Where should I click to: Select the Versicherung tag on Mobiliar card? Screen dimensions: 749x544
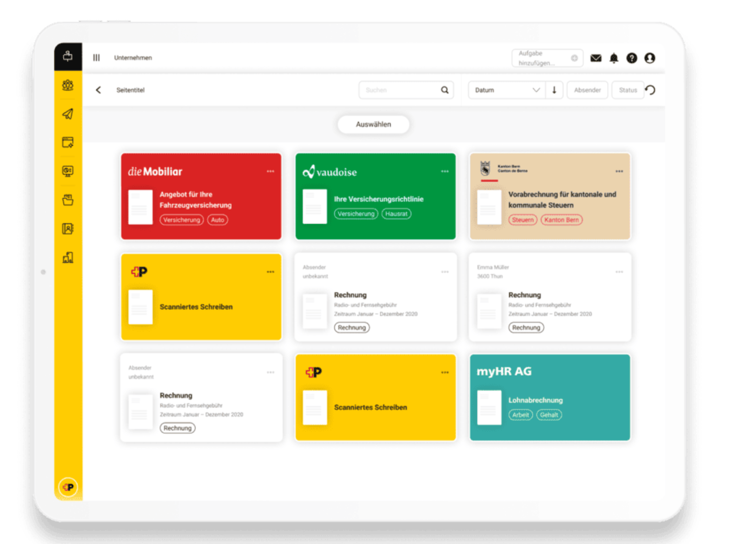tap(181, 220)
